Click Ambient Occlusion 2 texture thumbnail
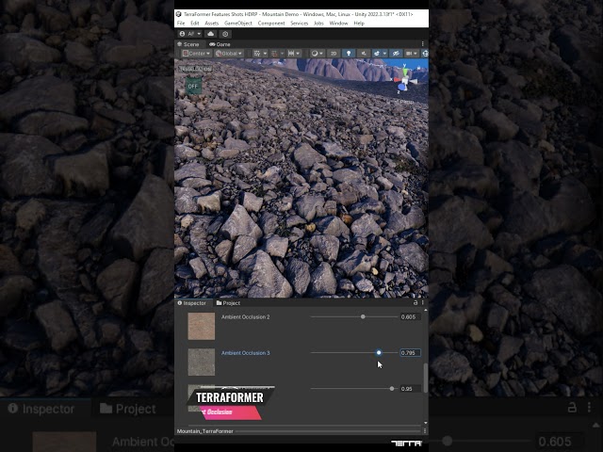 coord(201,326)
